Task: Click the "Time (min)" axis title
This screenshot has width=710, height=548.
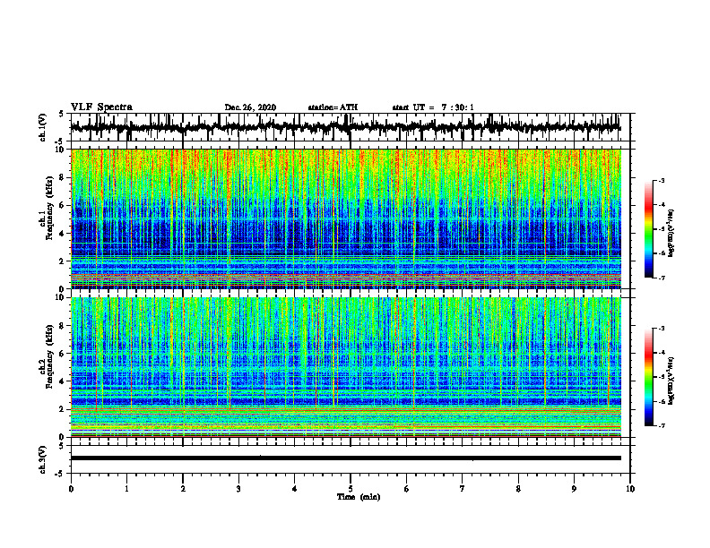Action: point(359,497)
